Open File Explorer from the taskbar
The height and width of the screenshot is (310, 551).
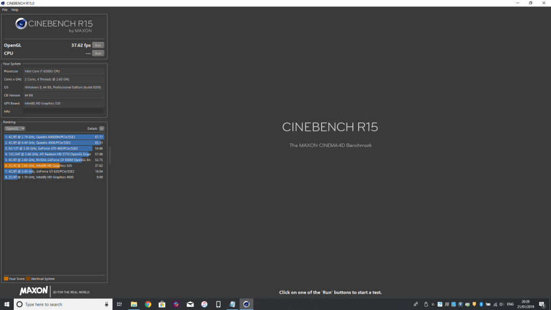click(x=133, y=304)
